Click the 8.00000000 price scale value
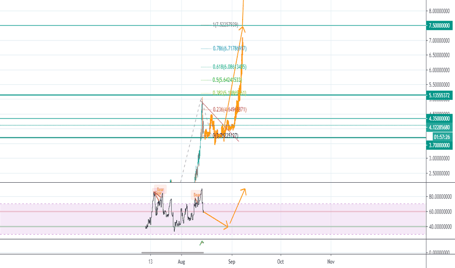This screenshot has height=268, width=455. pos(439,11)
